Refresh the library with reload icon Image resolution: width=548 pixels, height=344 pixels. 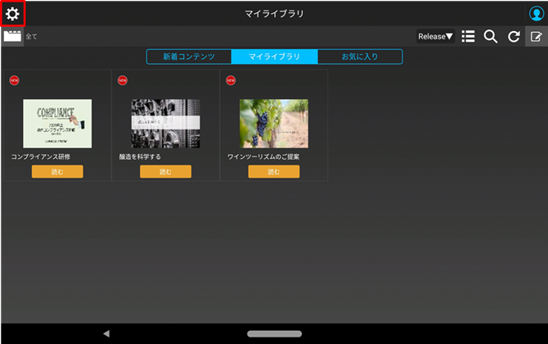[x=514, y=36]
